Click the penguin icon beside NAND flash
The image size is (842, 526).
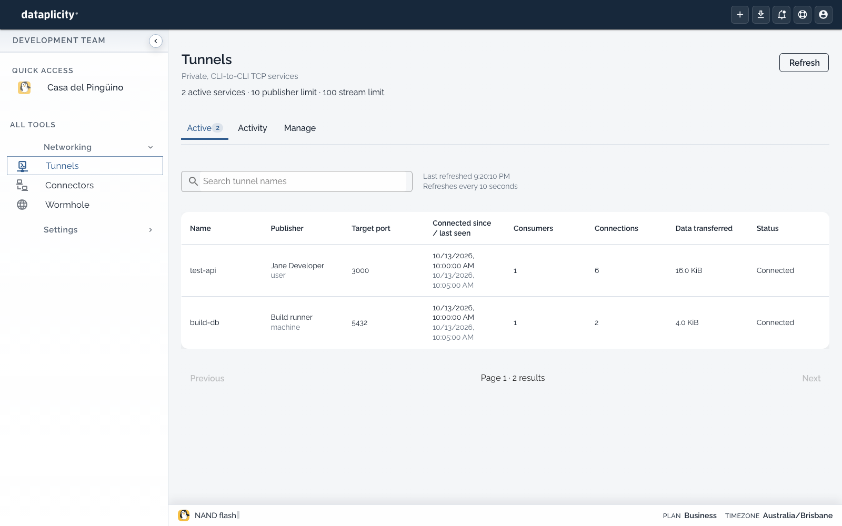(184, 515)
